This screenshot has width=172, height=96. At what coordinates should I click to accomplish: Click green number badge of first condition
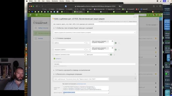[x=116, y=43]
